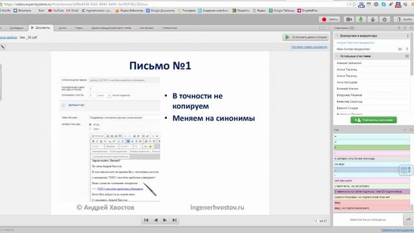414x233 pixels.
Task: Click the Skype extension icon
Action: point(384,5)
